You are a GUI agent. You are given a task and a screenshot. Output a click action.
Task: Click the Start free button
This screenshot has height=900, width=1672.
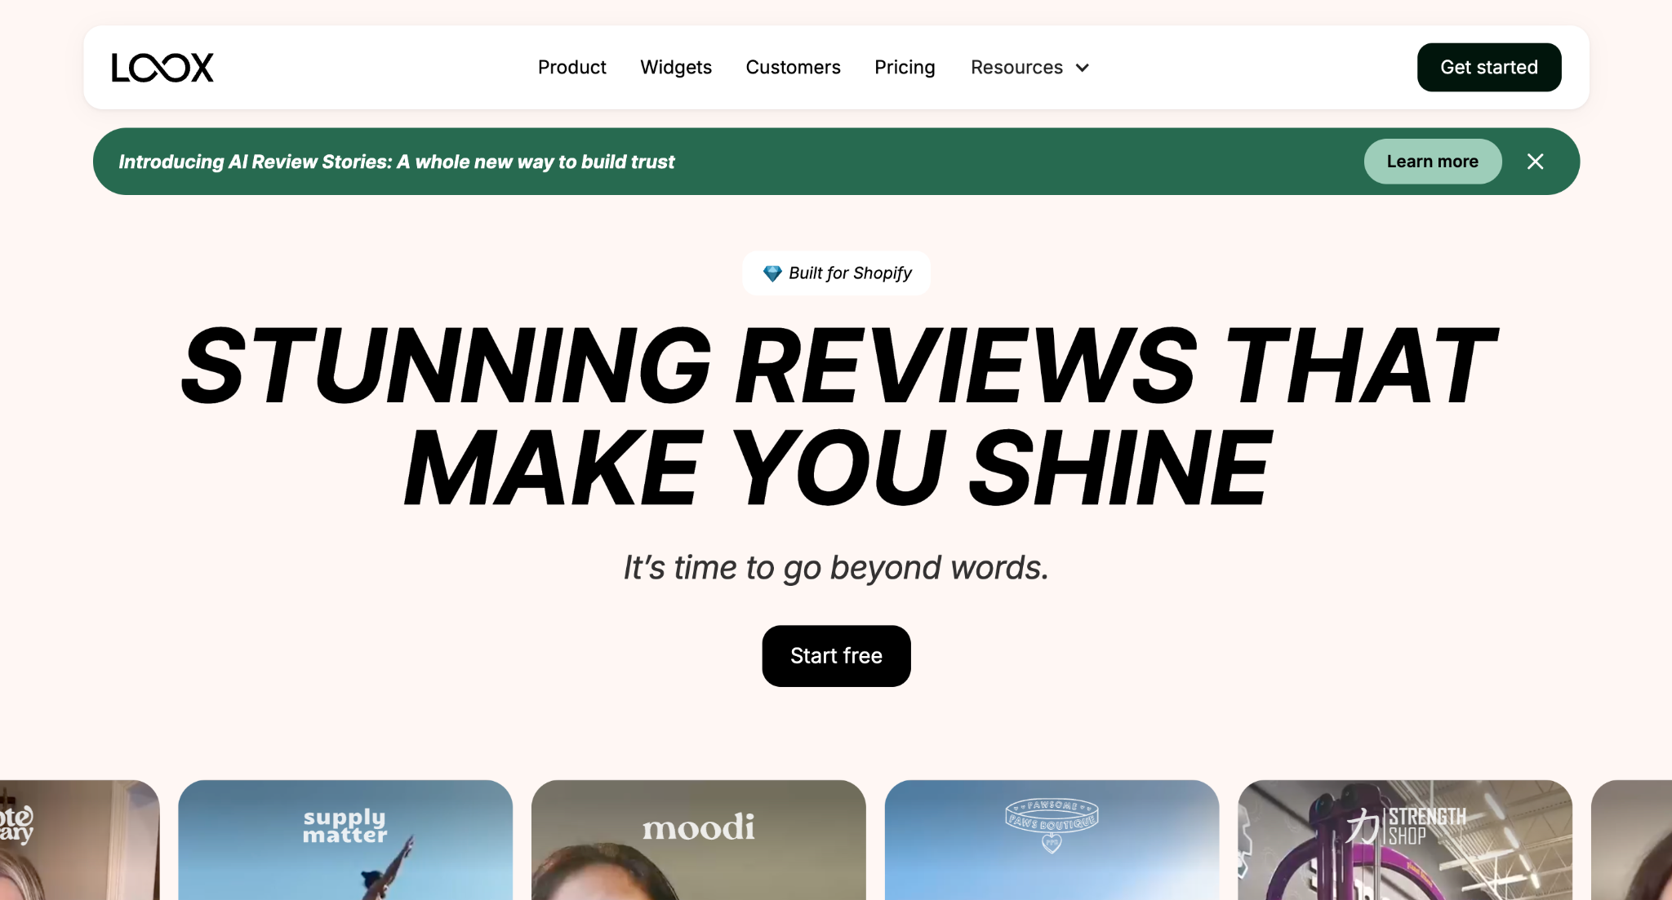(836, 656)
